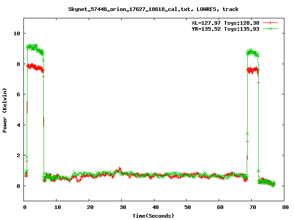The width and height of the screenshot is (294, 220).
Task: Click the green legend line sample for YR
Action: (270, 28)
